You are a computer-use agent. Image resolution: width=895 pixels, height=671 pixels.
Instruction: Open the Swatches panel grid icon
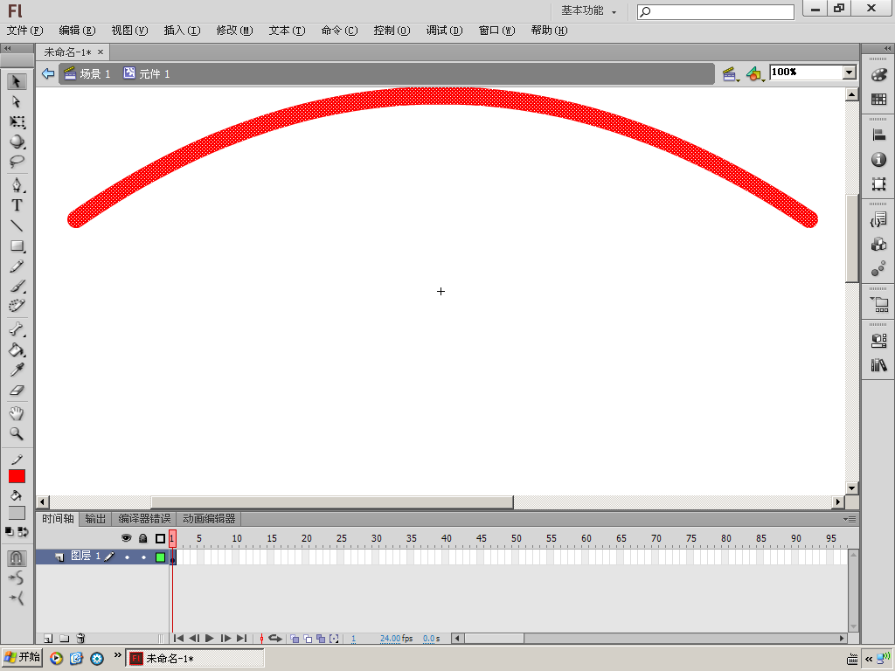(878, 100)
